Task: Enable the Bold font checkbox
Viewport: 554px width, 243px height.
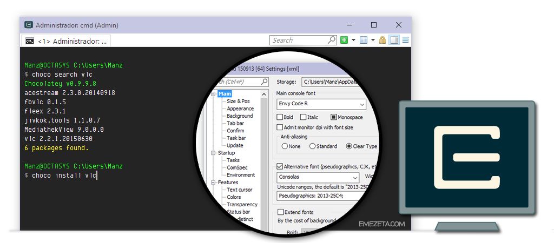Action: pyautogui.click(x=280, y=117)
